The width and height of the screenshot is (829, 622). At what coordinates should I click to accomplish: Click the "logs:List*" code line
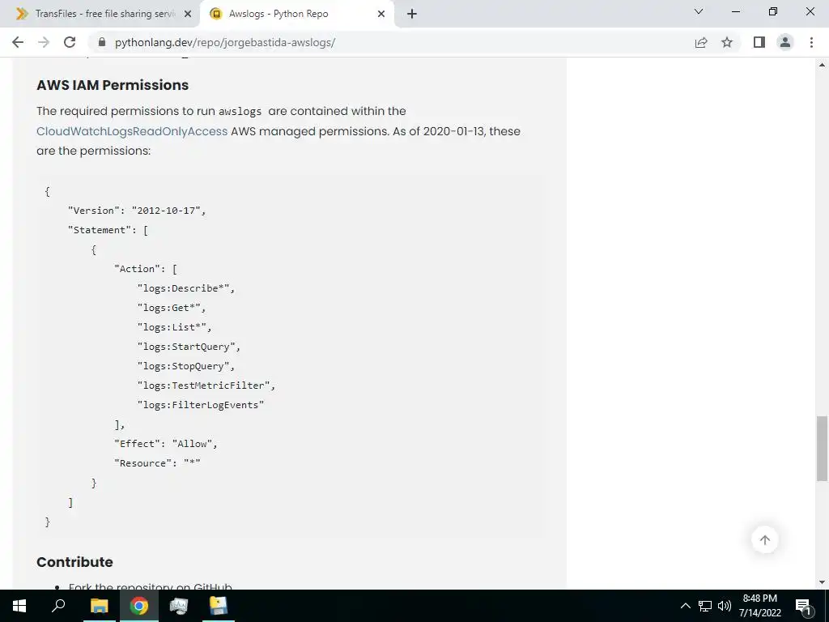coord(175,327)
